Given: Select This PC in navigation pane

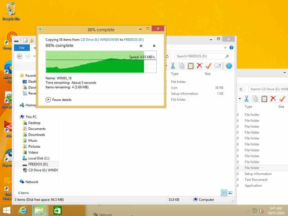Looking at the screenshot, I should [x=31, y=117].
